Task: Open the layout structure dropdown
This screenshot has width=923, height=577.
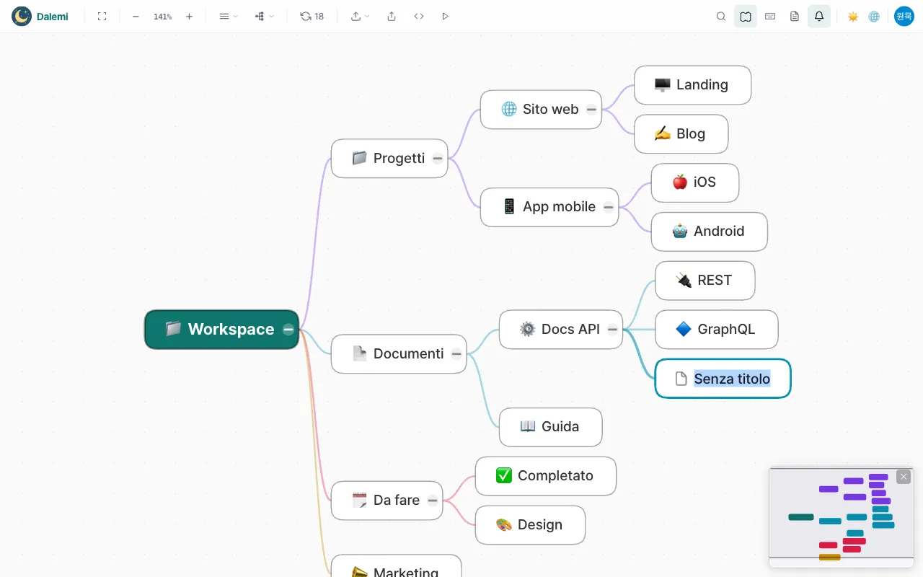Action: (264, 16)
